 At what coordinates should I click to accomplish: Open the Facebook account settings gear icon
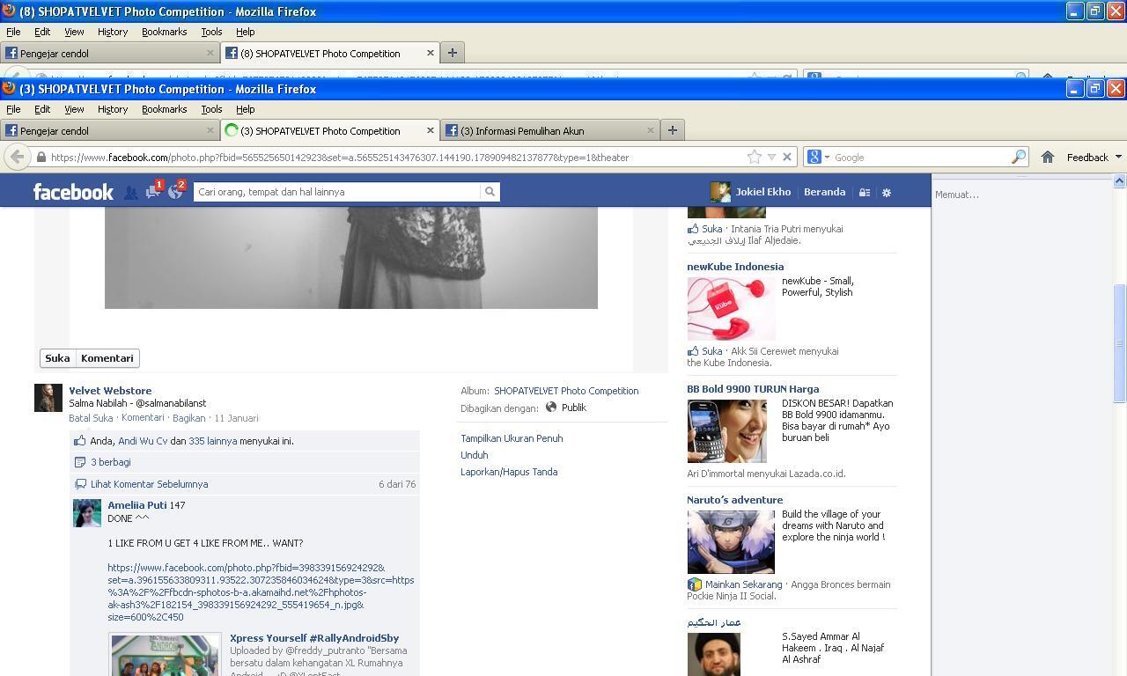pyautogui.click(x=887, y=192)
